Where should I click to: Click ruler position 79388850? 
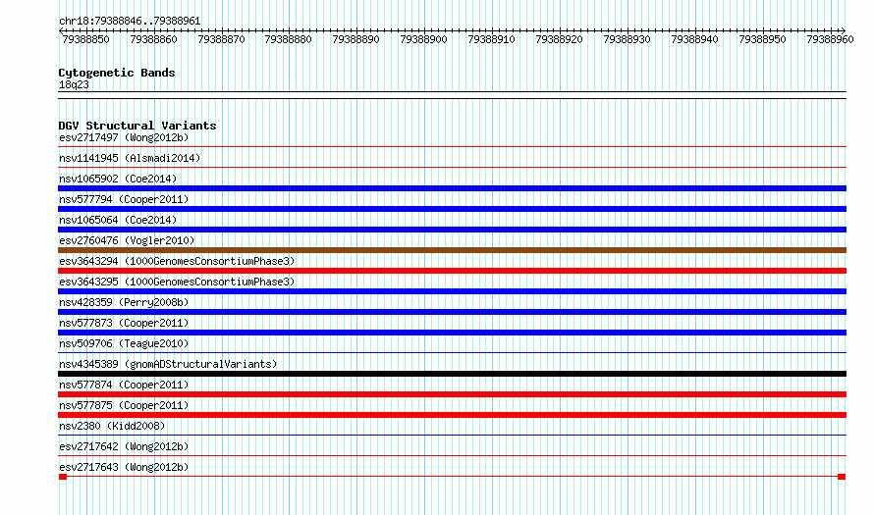tap(85, 39)
